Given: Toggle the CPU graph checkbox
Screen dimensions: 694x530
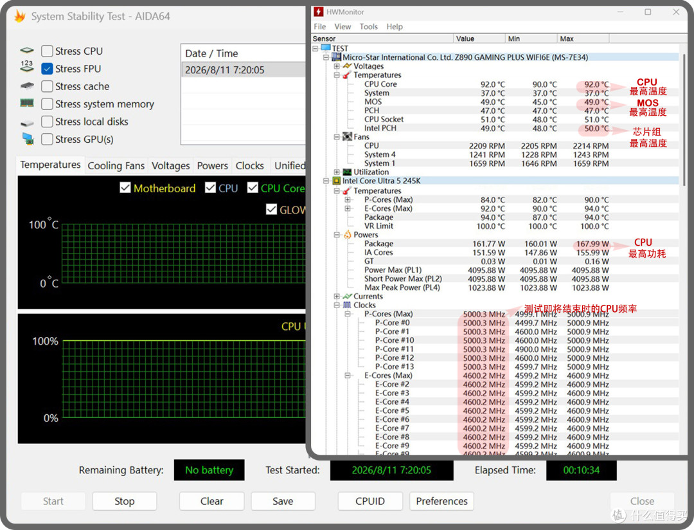Looking at the screenshot, I should [x=210, y=188].
